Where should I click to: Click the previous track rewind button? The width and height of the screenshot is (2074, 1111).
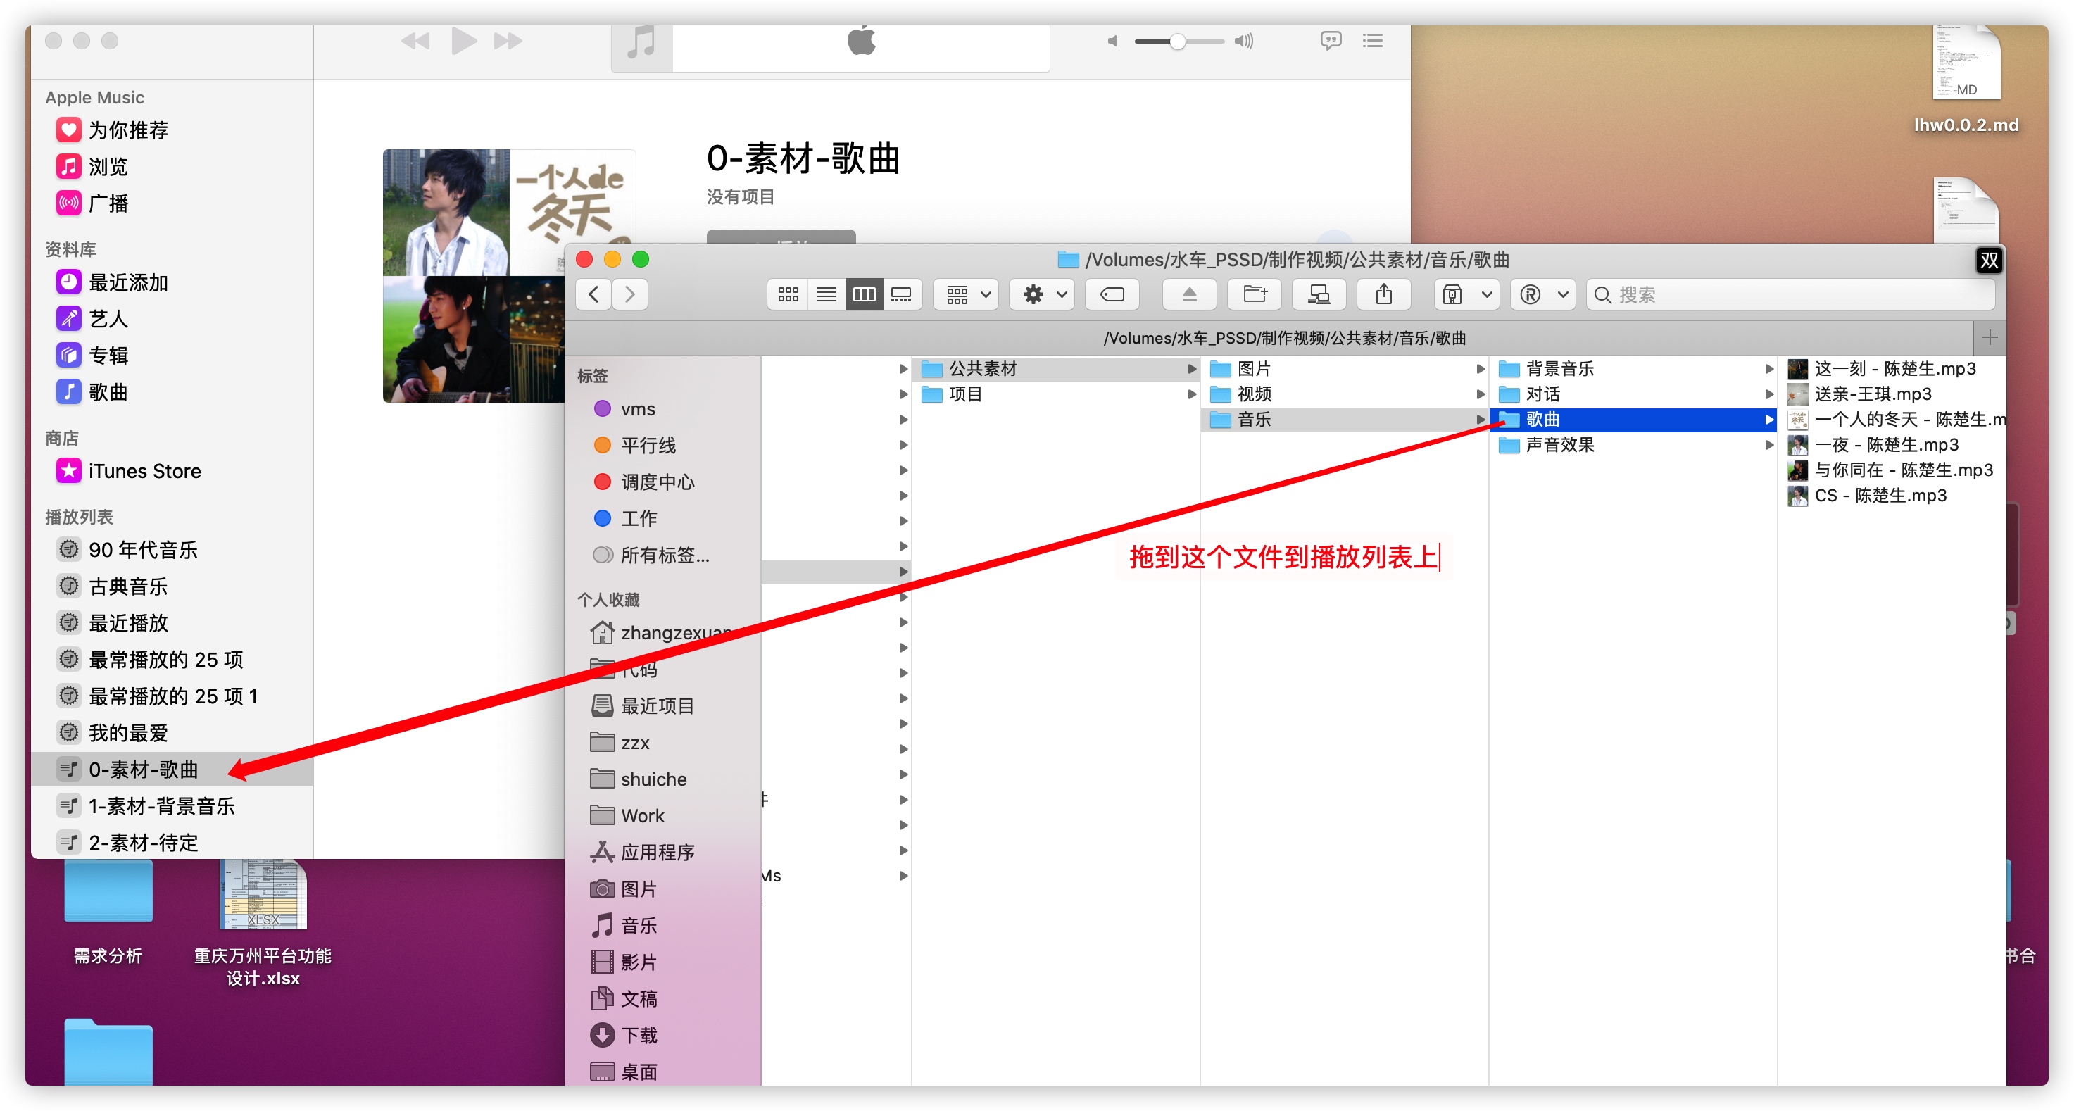(415, 40)
